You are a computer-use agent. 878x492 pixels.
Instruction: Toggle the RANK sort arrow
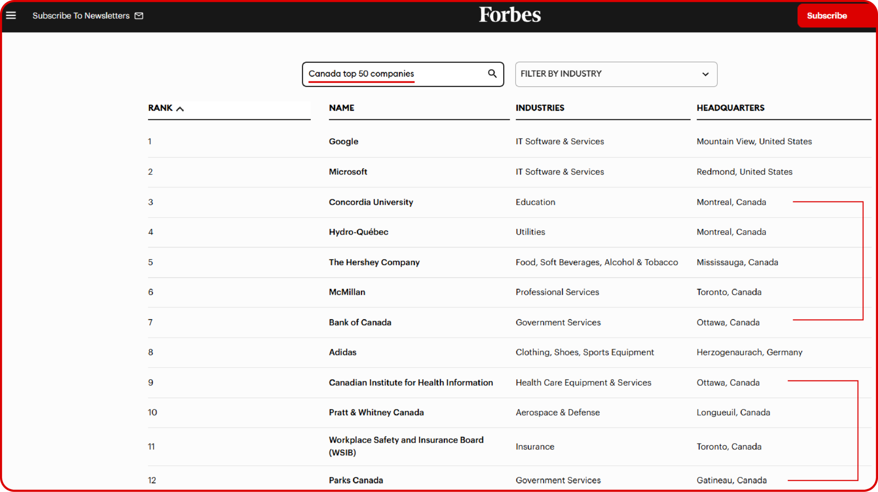tap(180, 109)
